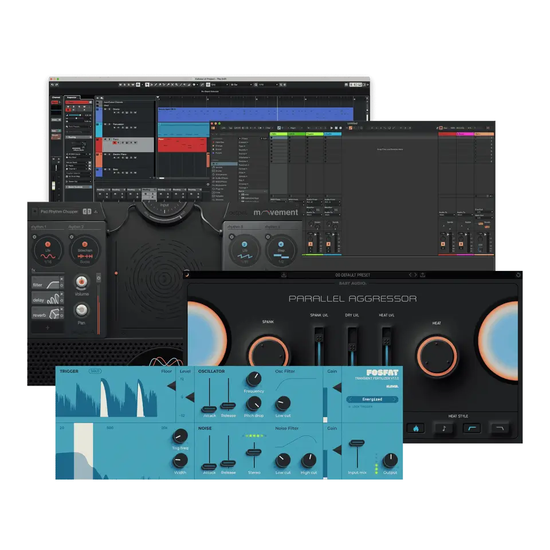Switch to the rhythm 2 tab
Viewport: 550px width, 550px height.
coord(76,226)
